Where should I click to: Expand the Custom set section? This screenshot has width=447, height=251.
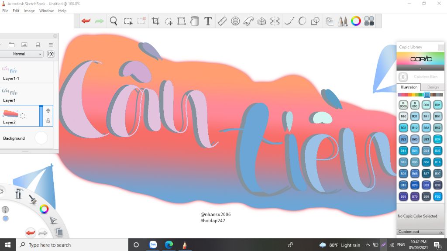[x=420, y=232]
